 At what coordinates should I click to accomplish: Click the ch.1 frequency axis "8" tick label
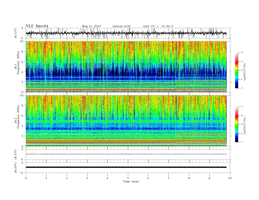point(23,52)
